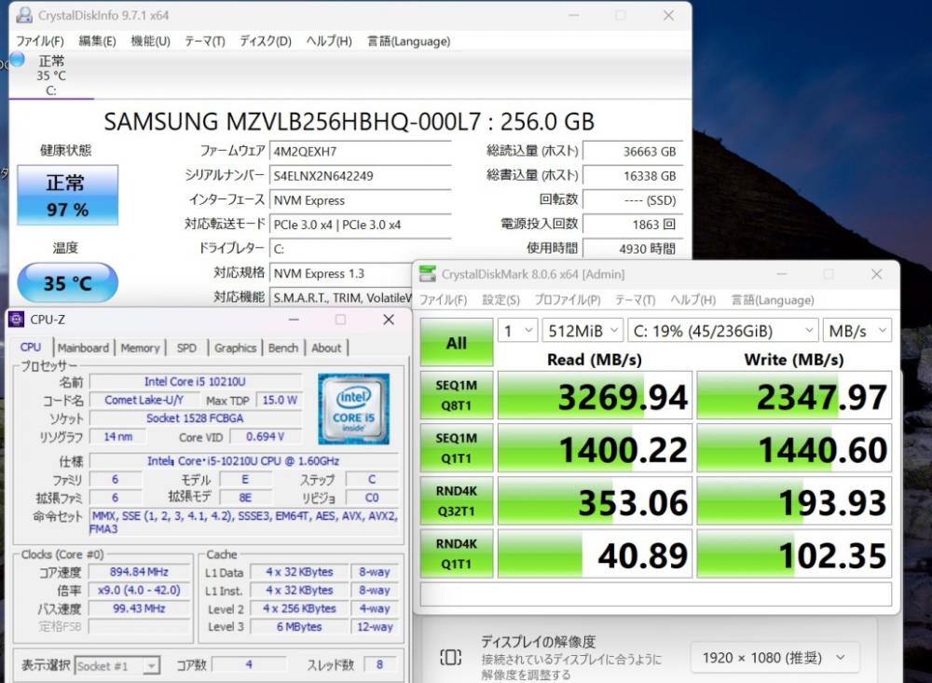This screenshot has width=932, height=683.
Task: Open ヘルプ(H) menu in CrystalDiskInfo
Action: pyautogui.click(x=329, y=41)
